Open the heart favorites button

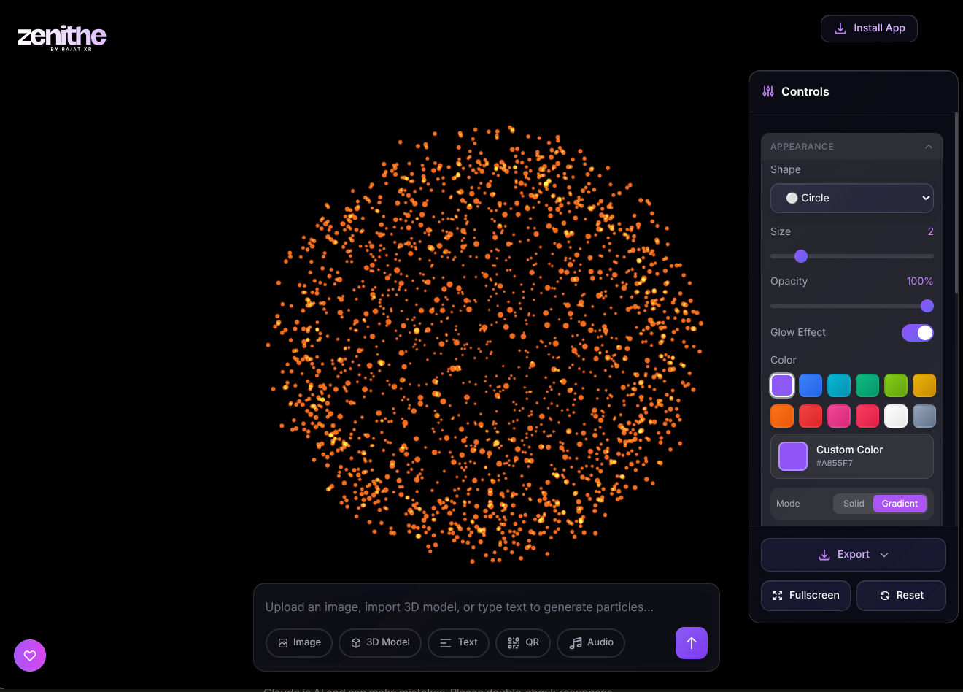click(x=30, y=656)
